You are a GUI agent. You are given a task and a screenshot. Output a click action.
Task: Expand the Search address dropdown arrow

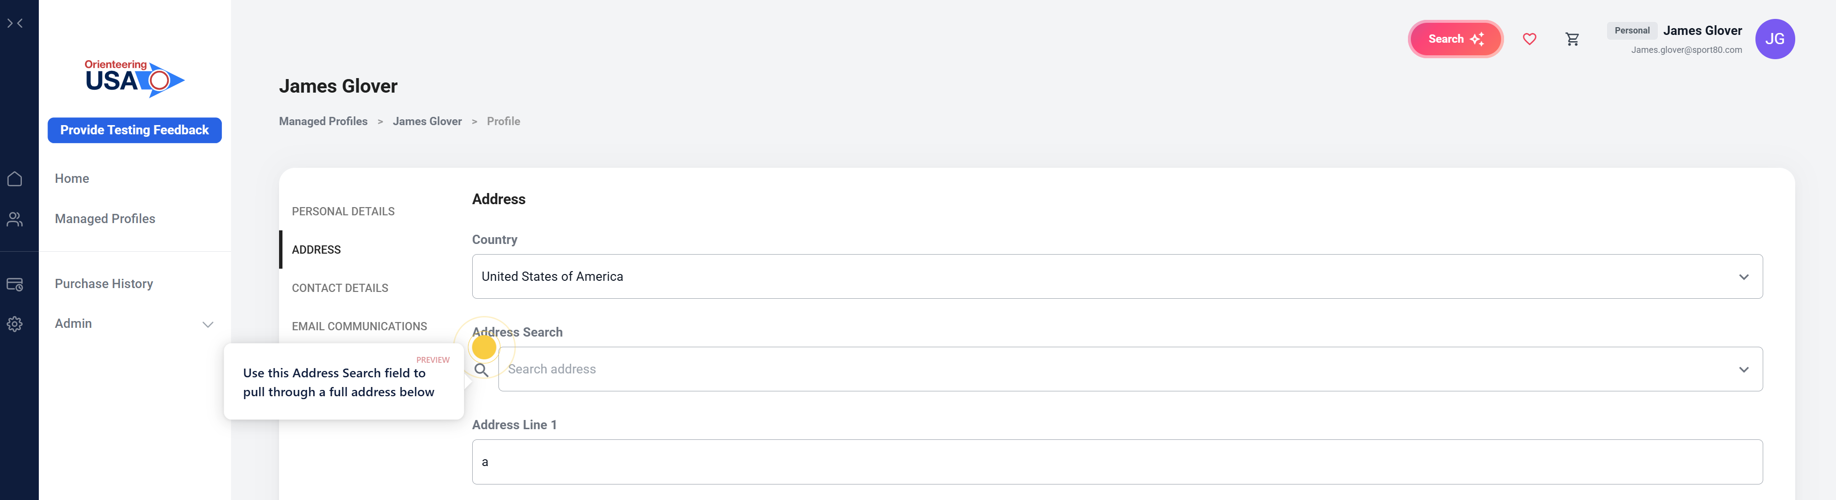coord(1743,370)
